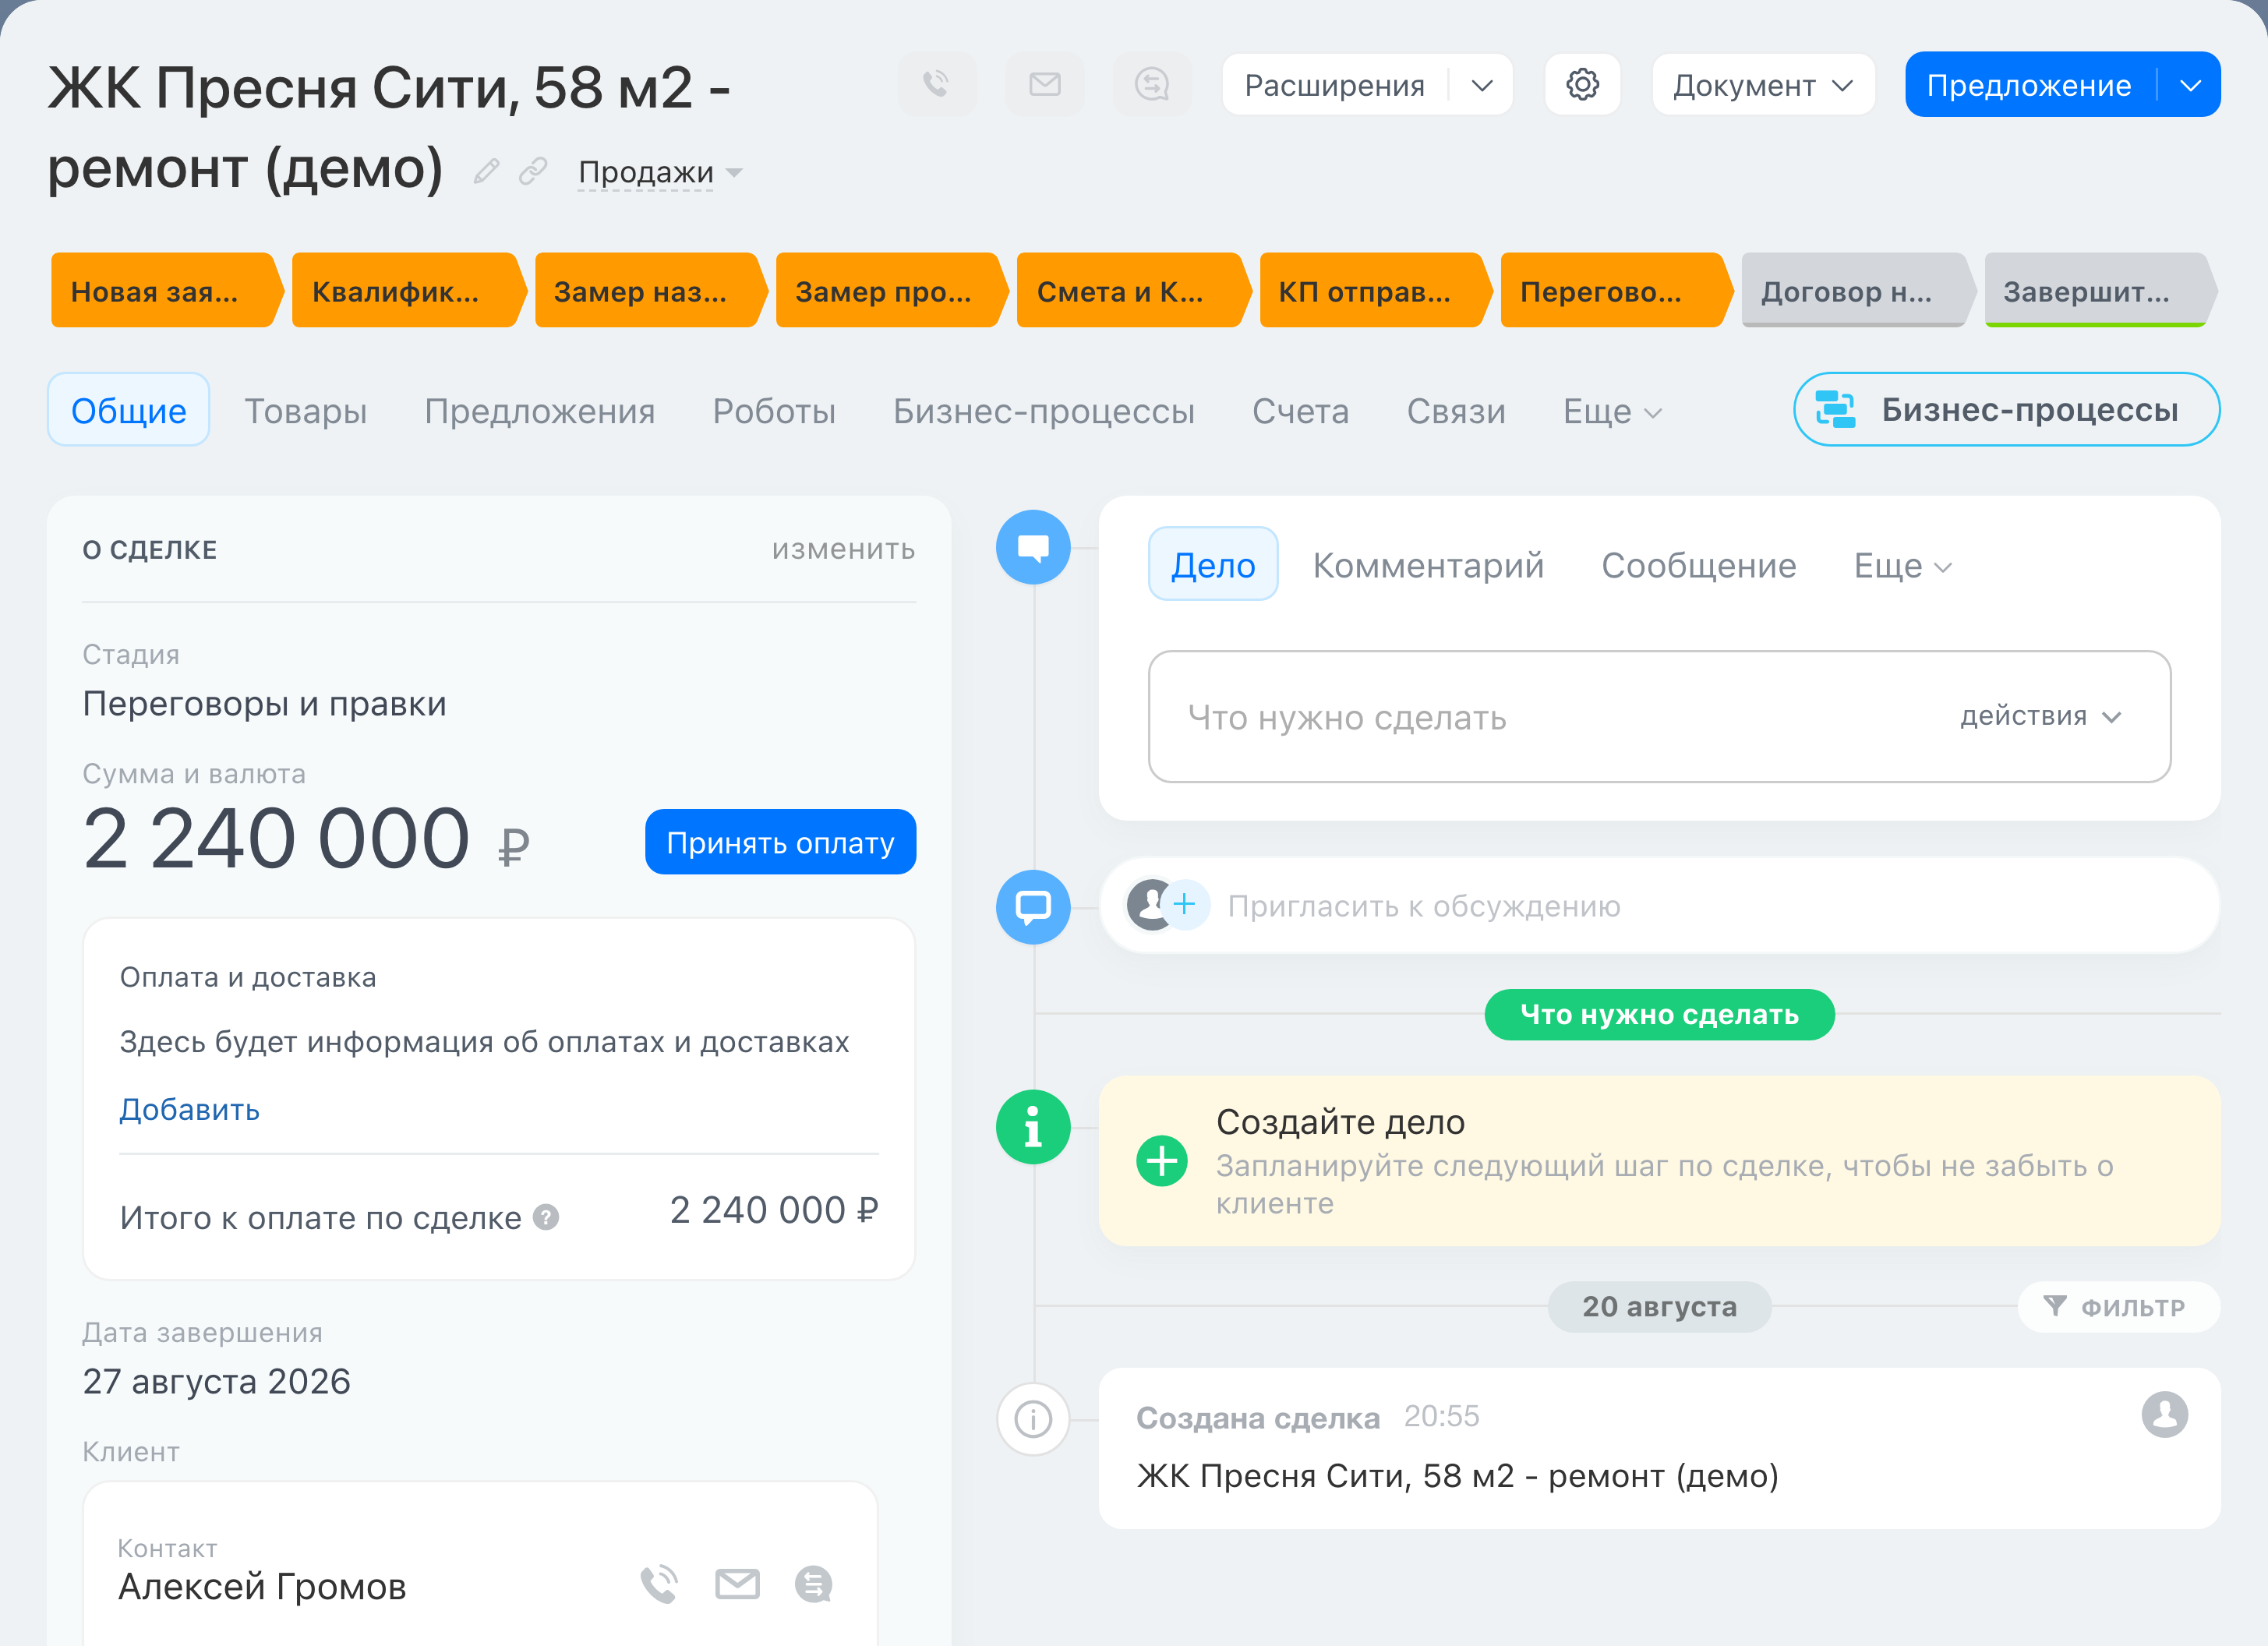Image resolution: width=2268 pixels, height=1646 pixels.
Task: Open contact Алексей Громов
Action: click(x=262, y=1586)
